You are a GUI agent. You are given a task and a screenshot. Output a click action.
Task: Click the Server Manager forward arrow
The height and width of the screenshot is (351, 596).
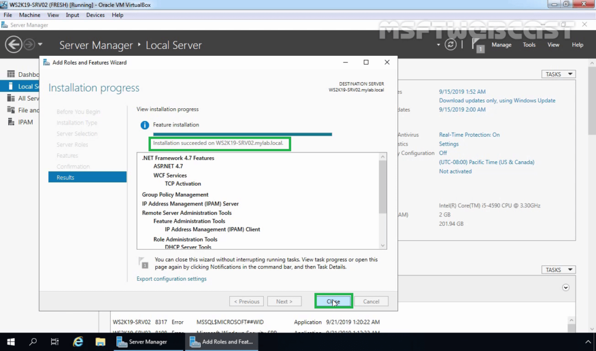point(29,44)
